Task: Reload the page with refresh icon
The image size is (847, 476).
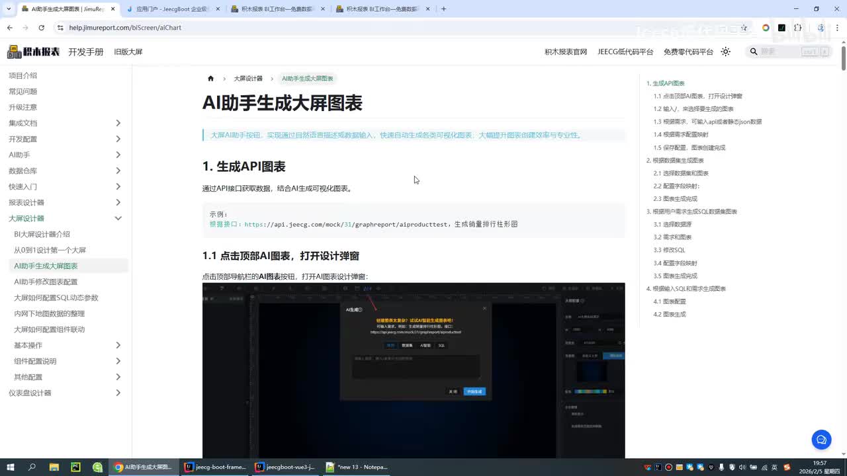Action: (x=41, y=28)
